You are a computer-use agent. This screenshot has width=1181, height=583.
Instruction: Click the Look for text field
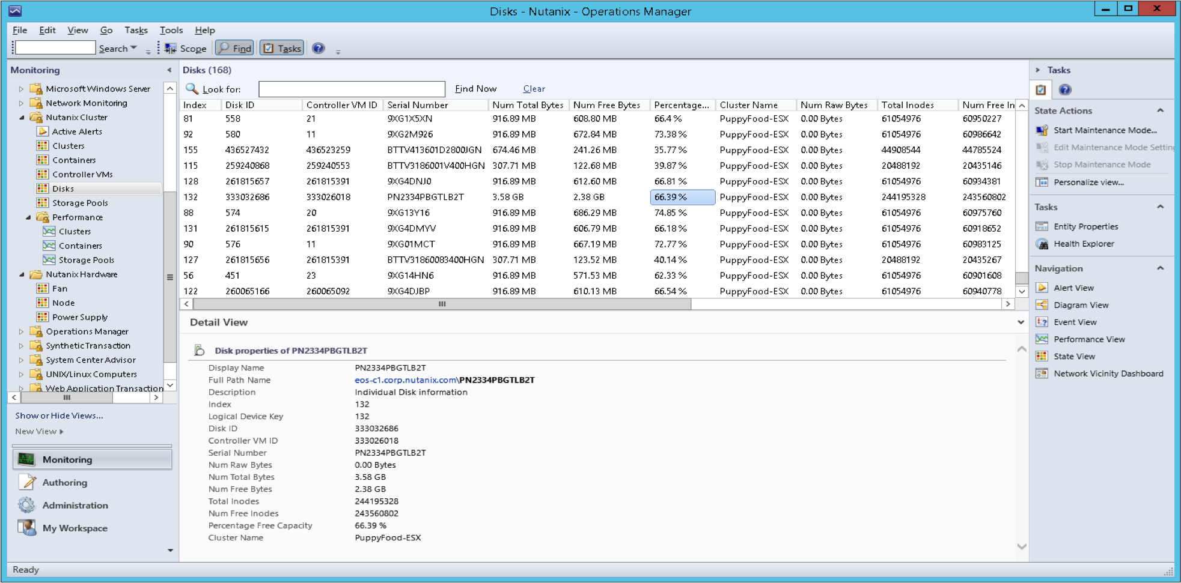point(352,89)
